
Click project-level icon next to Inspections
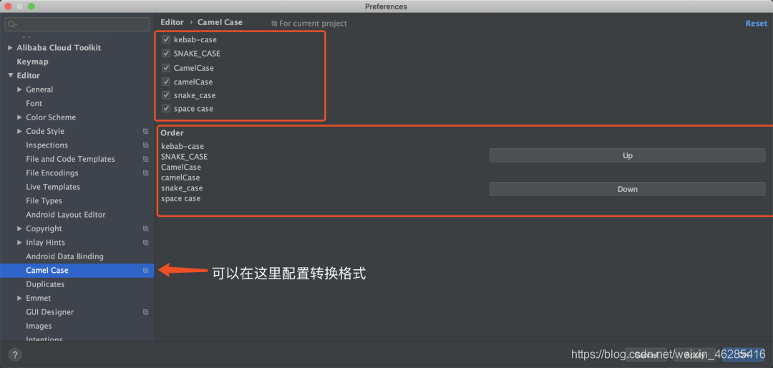pyautogui.click(x=145, y=145)
